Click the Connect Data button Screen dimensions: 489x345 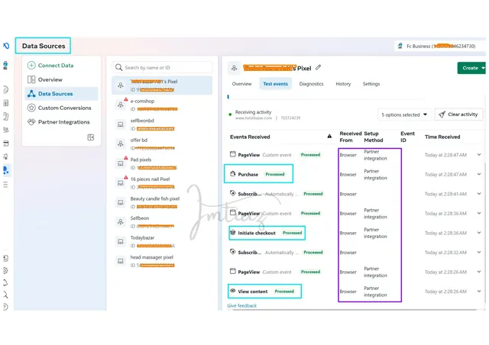click(50, 66)
